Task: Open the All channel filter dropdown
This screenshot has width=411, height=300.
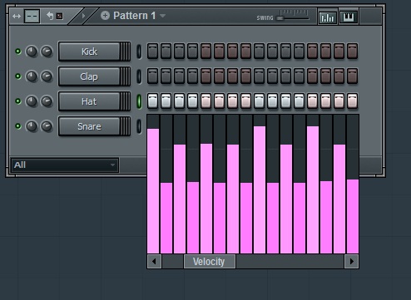Action: (65, 165)
